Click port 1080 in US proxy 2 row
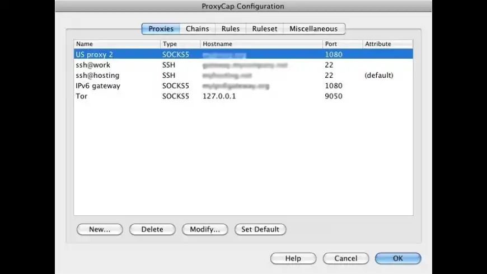Image resolution: width=487 pixels, height=274 pixels. (x=334, y=54)
